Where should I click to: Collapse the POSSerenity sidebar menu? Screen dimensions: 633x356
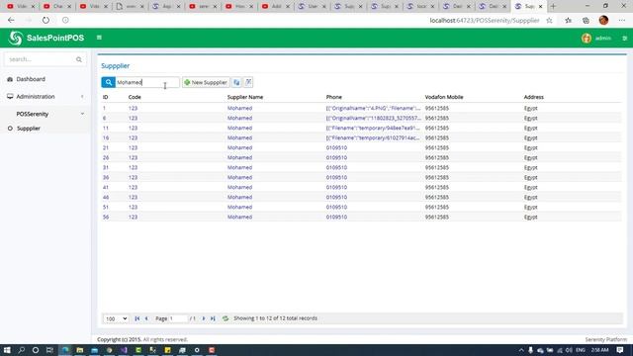tap(45, 114)
